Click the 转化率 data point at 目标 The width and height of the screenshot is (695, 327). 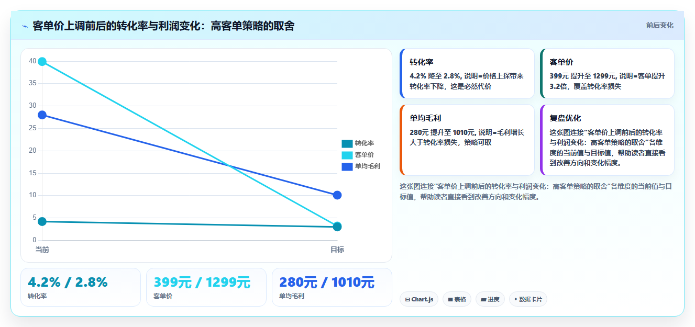(337, 227)
